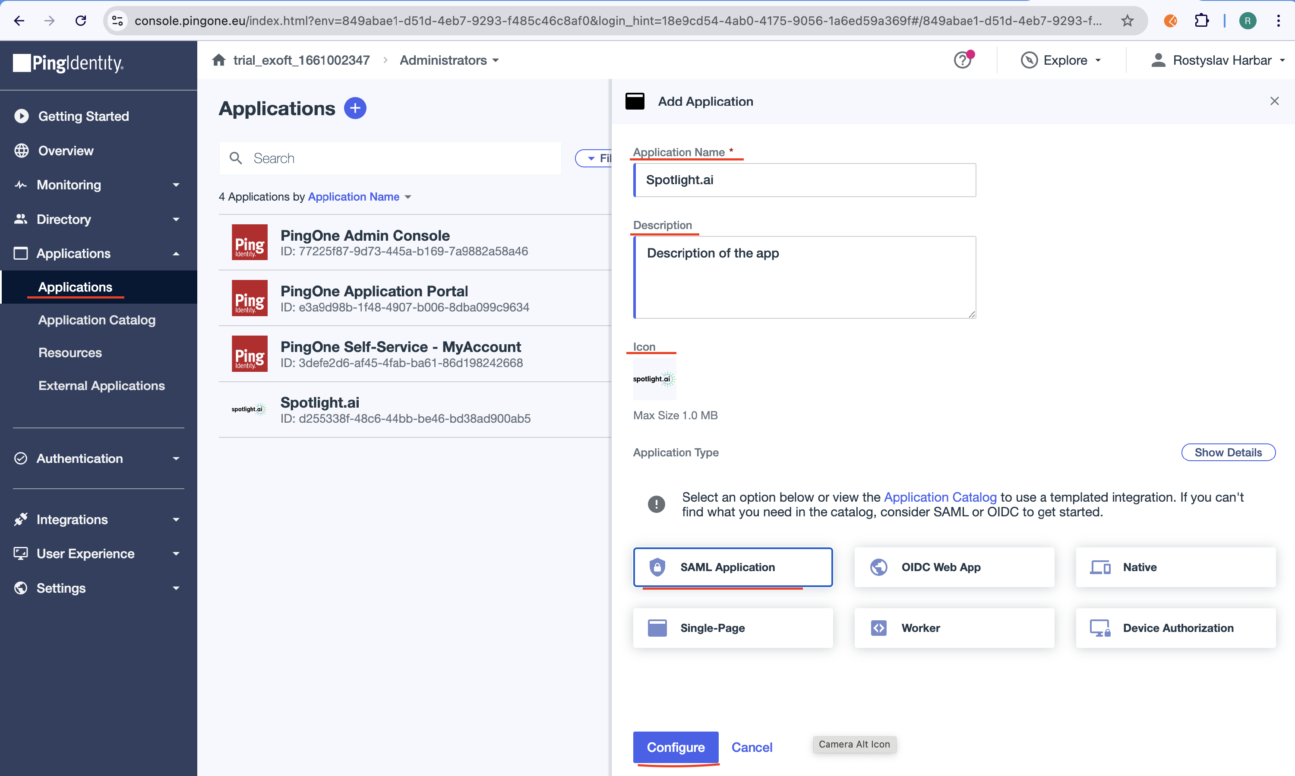1295x776 pixels.
Task: Pick Device Authorization application type
Action: tap(1175, 628)
